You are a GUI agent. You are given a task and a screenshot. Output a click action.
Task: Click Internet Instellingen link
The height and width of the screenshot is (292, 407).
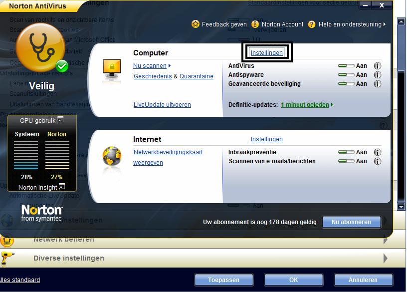tap(266, 139)
